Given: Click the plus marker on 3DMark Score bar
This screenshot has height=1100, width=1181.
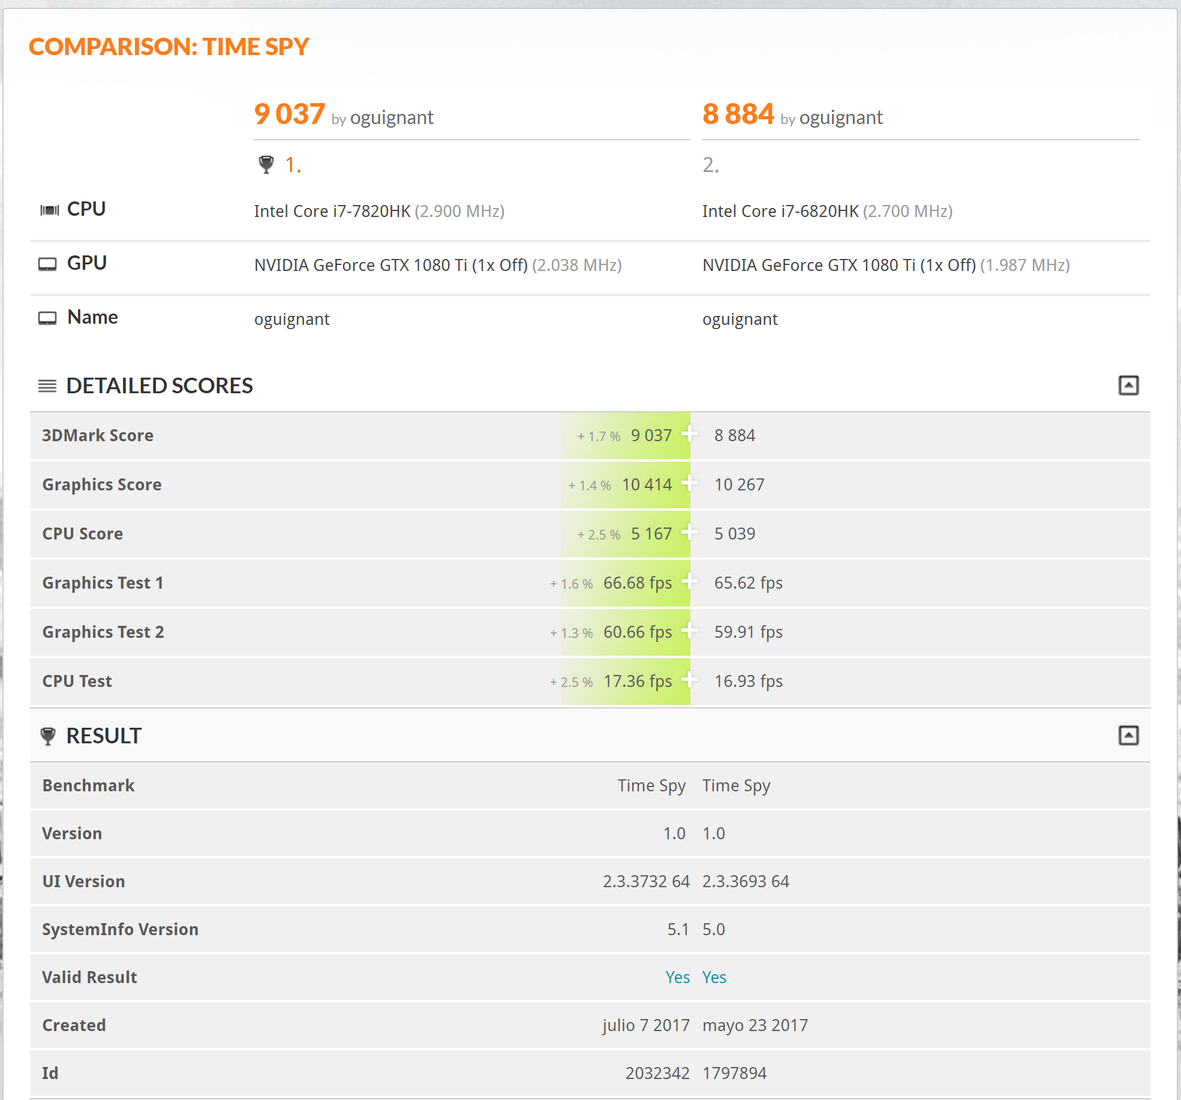Looking at the screenshot, I should tap(690, 433).
